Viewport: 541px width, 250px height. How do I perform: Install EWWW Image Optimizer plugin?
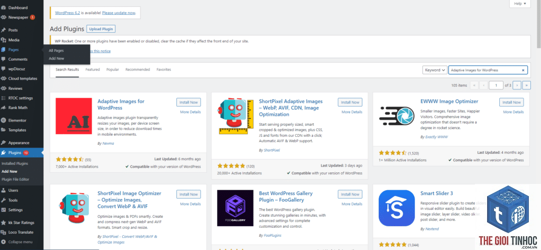tap(511, 102)
